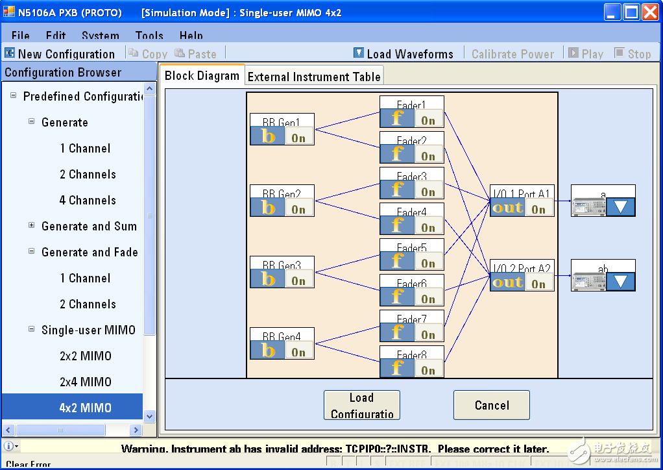The image size is (663, 470).
Task: Select the Fader5 'f' block icon
Action: click(x=397, y=262)
